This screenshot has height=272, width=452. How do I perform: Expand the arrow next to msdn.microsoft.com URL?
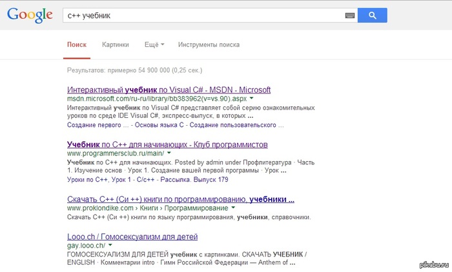click(x=252, y=99)
